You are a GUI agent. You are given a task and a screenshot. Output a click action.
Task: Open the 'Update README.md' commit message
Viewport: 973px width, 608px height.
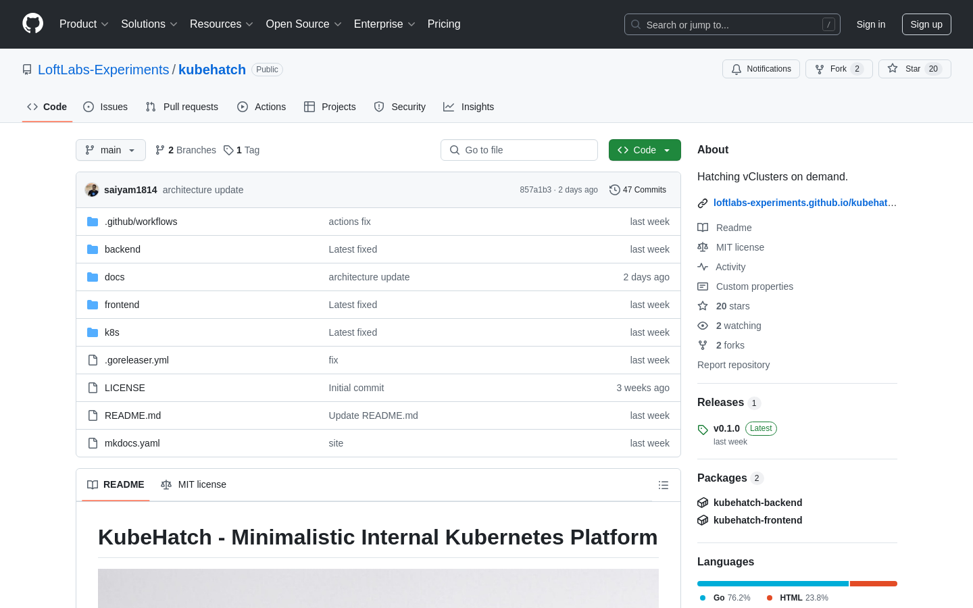373,415
